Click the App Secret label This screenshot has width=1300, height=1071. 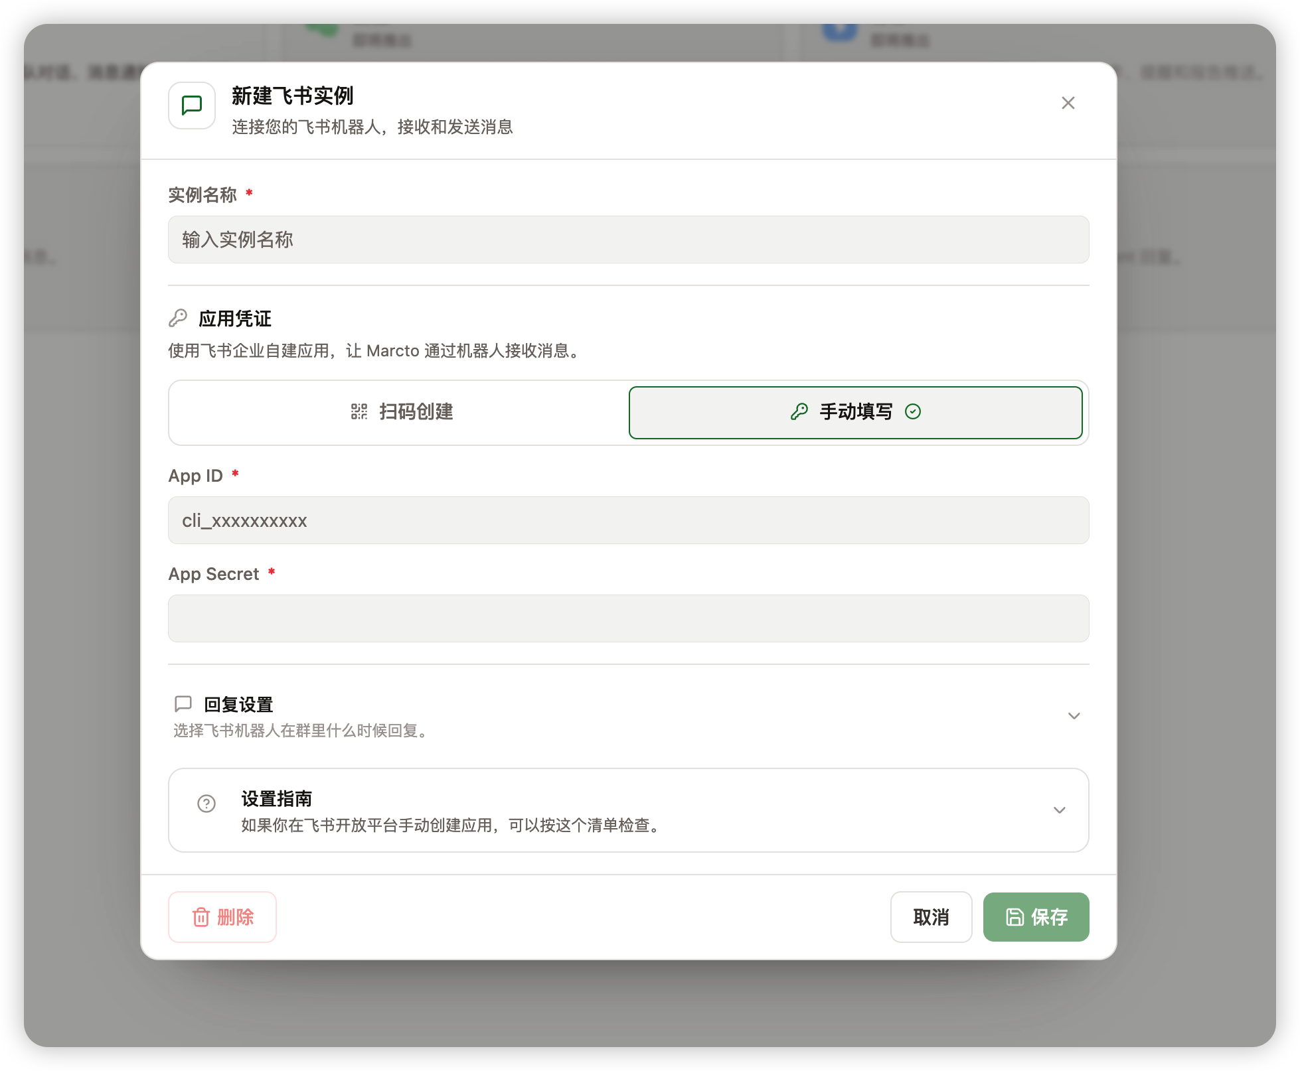[x=214, y=574]
